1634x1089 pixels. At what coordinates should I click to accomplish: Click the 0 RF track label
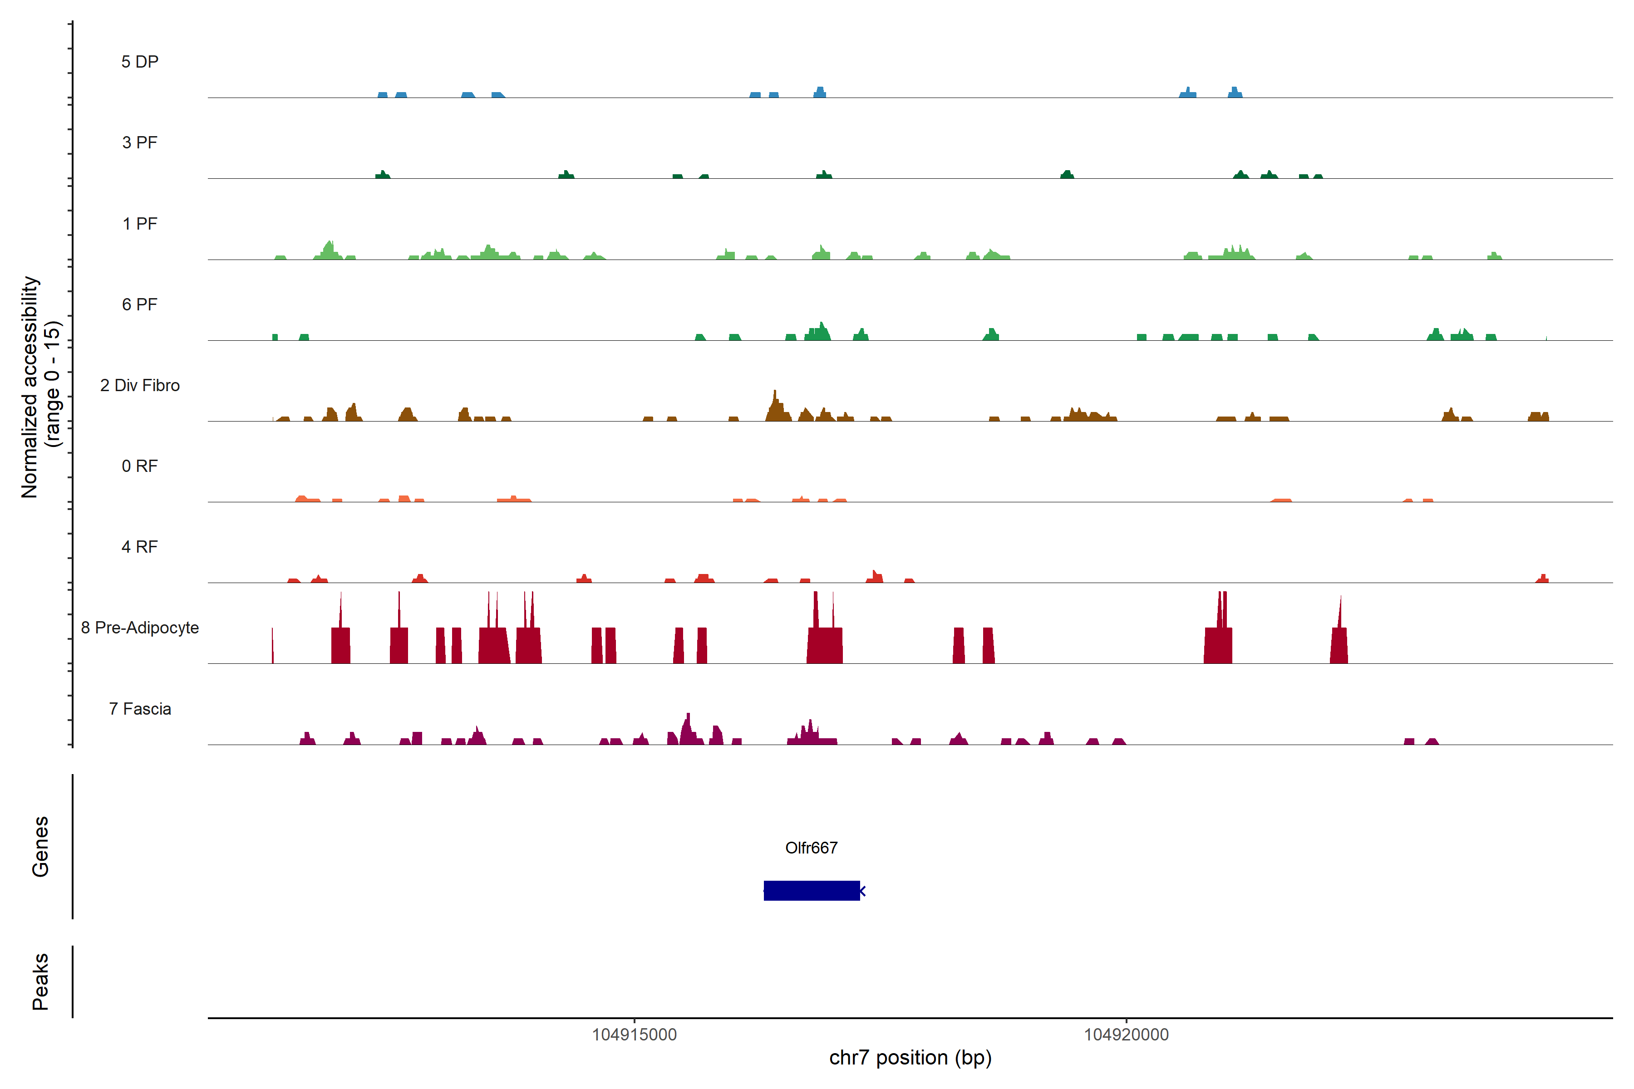[x=140, y=466]
